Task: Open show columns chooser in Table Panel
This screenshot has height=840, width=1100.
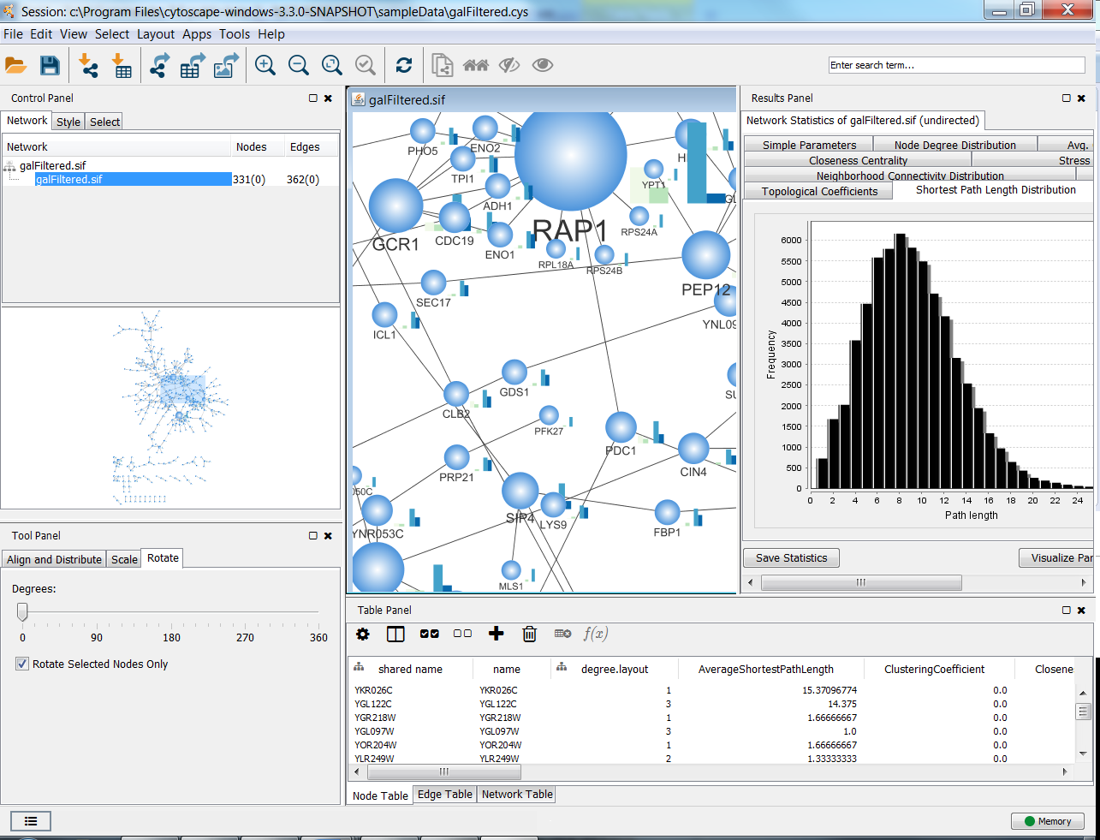Action: click(x=395, y=634)
